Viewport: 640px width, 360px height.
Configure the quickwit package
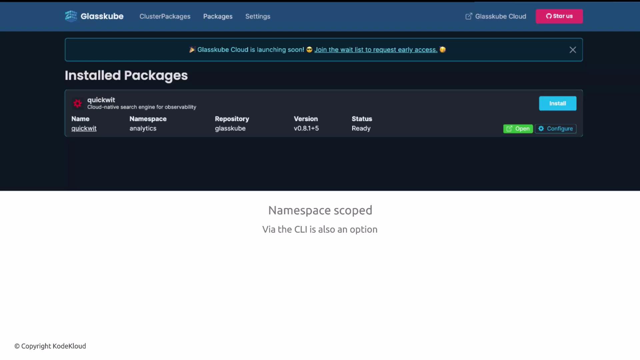[x=556, y=129]
